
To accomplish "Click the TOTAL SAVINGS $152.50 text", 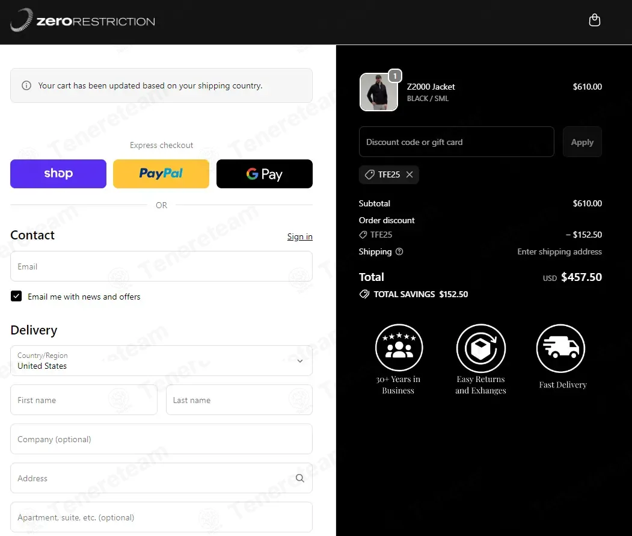I will [x=421, y=294].
